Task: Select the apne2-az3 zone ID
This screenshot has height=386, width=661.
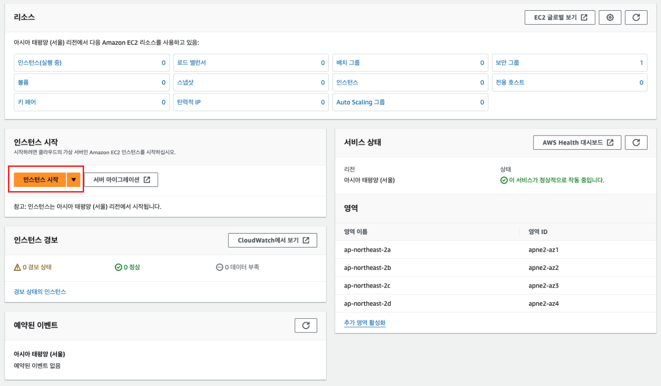Action: click(x=544, y=285)
